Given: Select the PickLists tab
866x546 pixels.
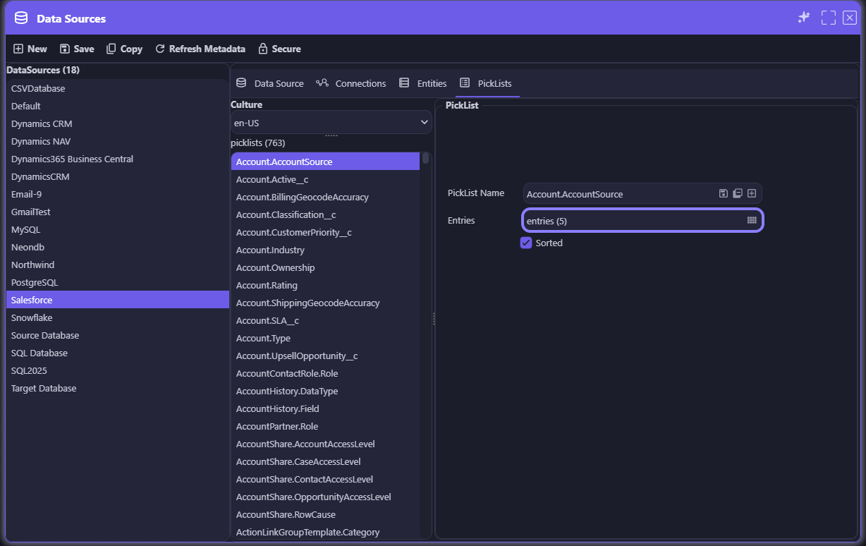Looking at the screenshot, I should pos(487,83).
